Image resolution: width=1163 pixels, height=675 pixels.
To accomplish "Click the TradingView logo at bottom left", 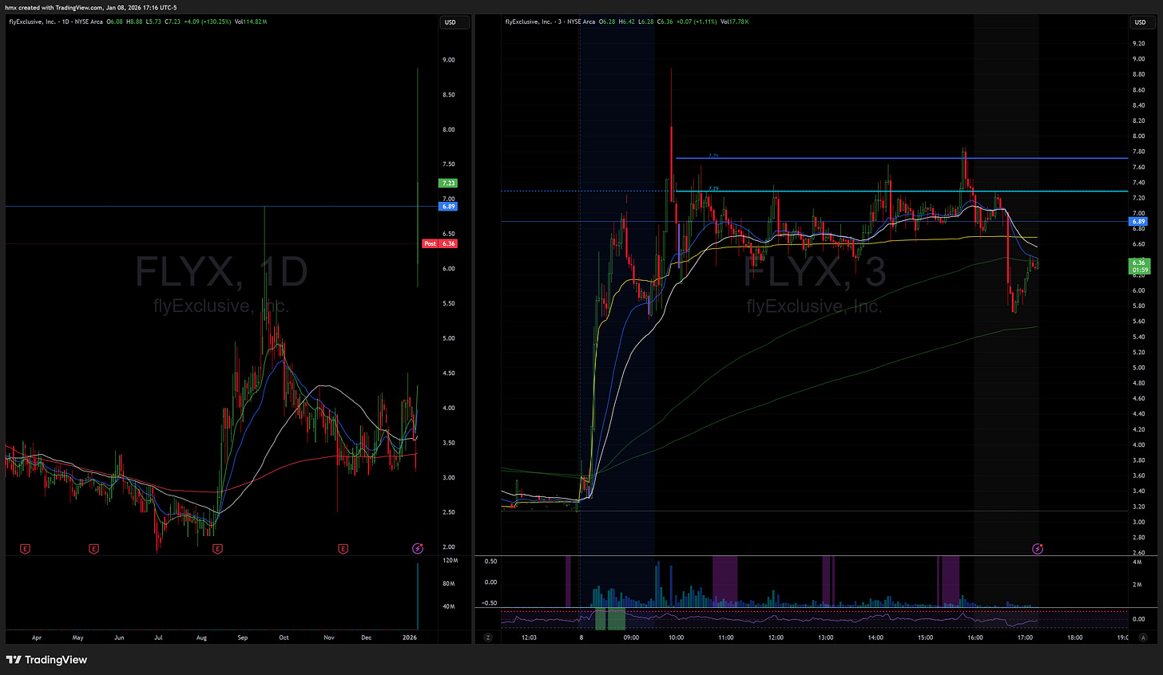I will (x=46, y=660).
